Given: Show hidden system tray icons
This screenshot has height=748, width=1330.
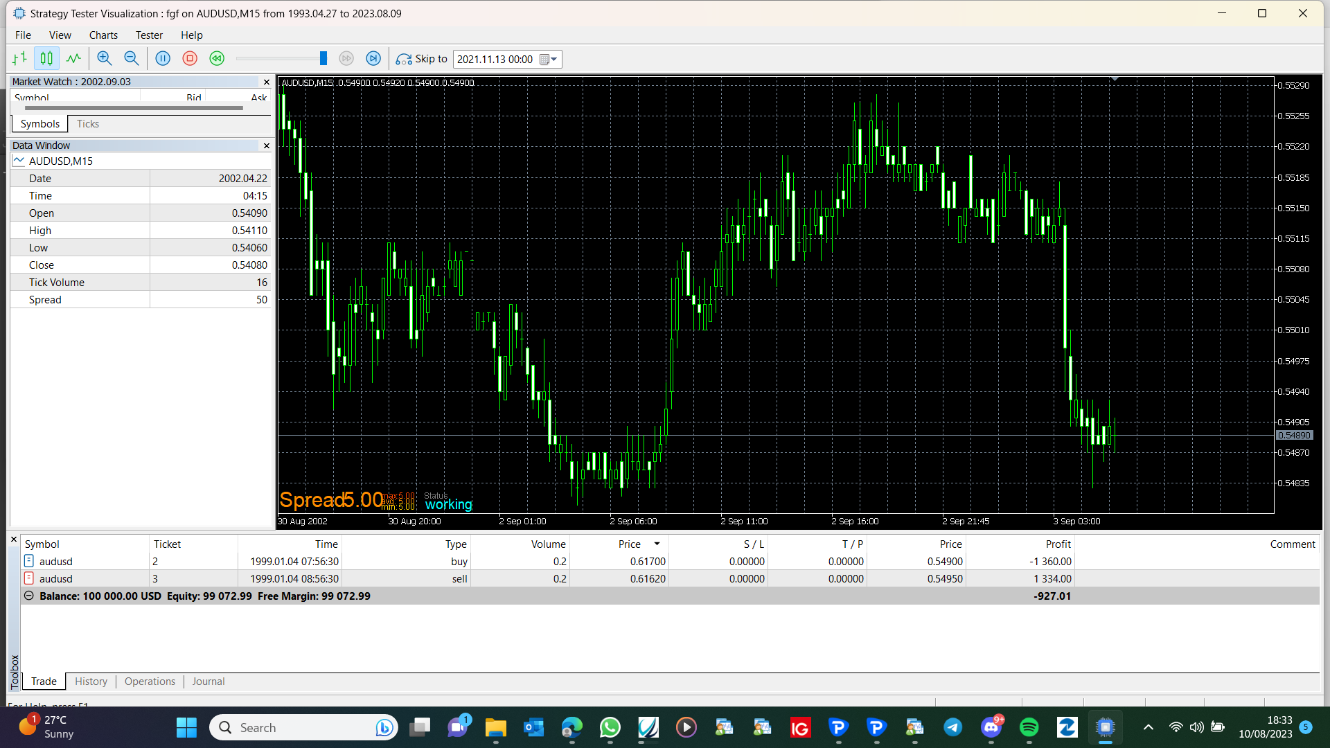Looking at the screenshot, I should [x=1148, y=727].
